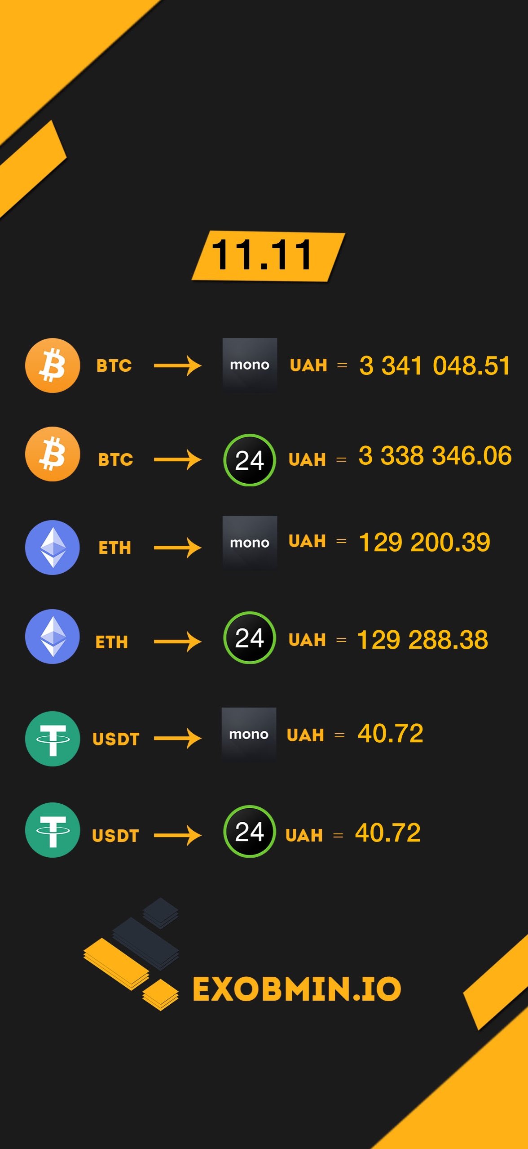This screenshot has height=1149, width=528.
Task: Select the 129 288.38 rate value
Action: (x=422, y=640)
